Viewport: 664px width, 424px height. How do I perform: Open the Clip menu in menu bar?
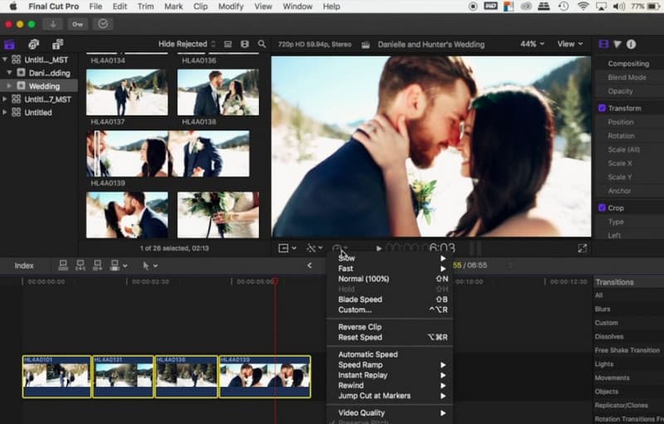[x=200, y=7]
